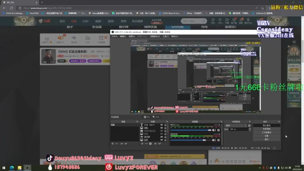Open Douyu 关注 heart icon
304x171 pixels.
220,21
